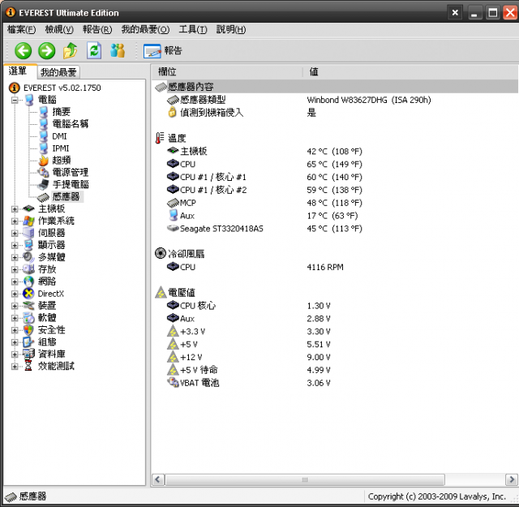Click the laptop icon for 手提電腦

coord(43,184)
